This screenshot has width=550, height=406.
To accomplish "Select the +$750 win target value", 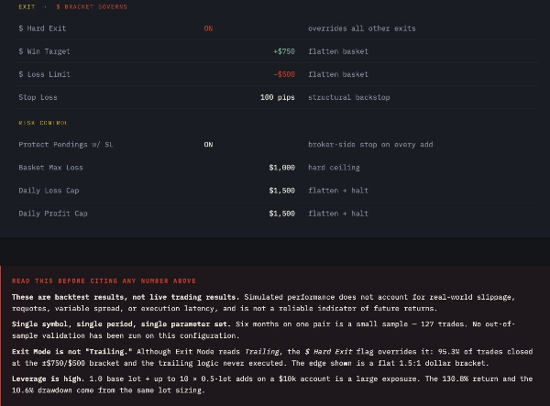I will click(x=284, y=51).
